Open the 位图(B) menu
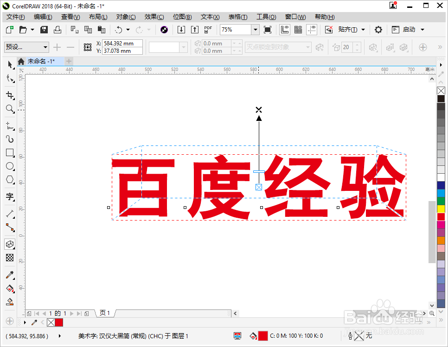448x347 pixels. [x=182, y=17]
